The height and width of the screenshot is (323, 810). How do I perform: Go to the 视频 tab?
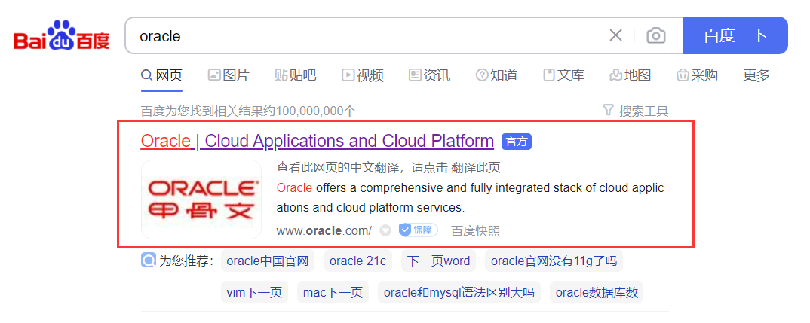click(x=363, y=75)
